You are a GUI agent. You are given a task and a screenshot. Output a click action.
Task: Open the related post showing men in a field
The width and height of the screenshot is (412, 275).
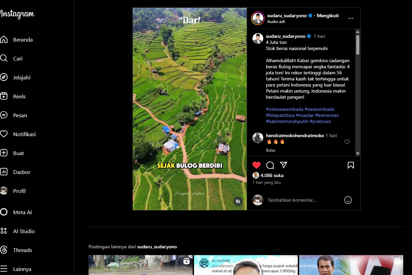pyautogui.click(x=141, y=265)
